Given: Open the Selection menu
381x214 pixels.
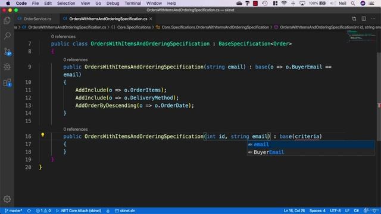Looking at the screenshot, I should 66,3.
